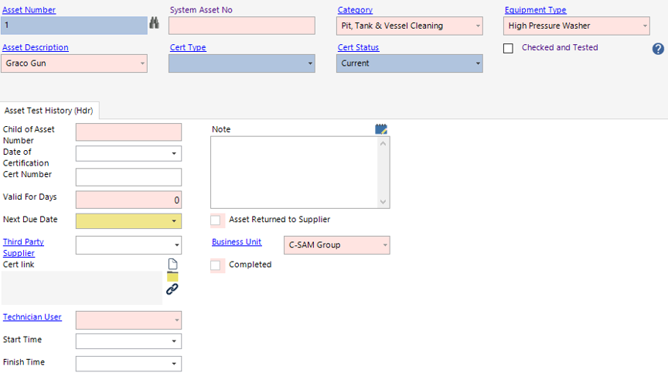Screen dimensions: 668x383
Task: Click the Third Party Supplier link
Action: pos(23,248)
